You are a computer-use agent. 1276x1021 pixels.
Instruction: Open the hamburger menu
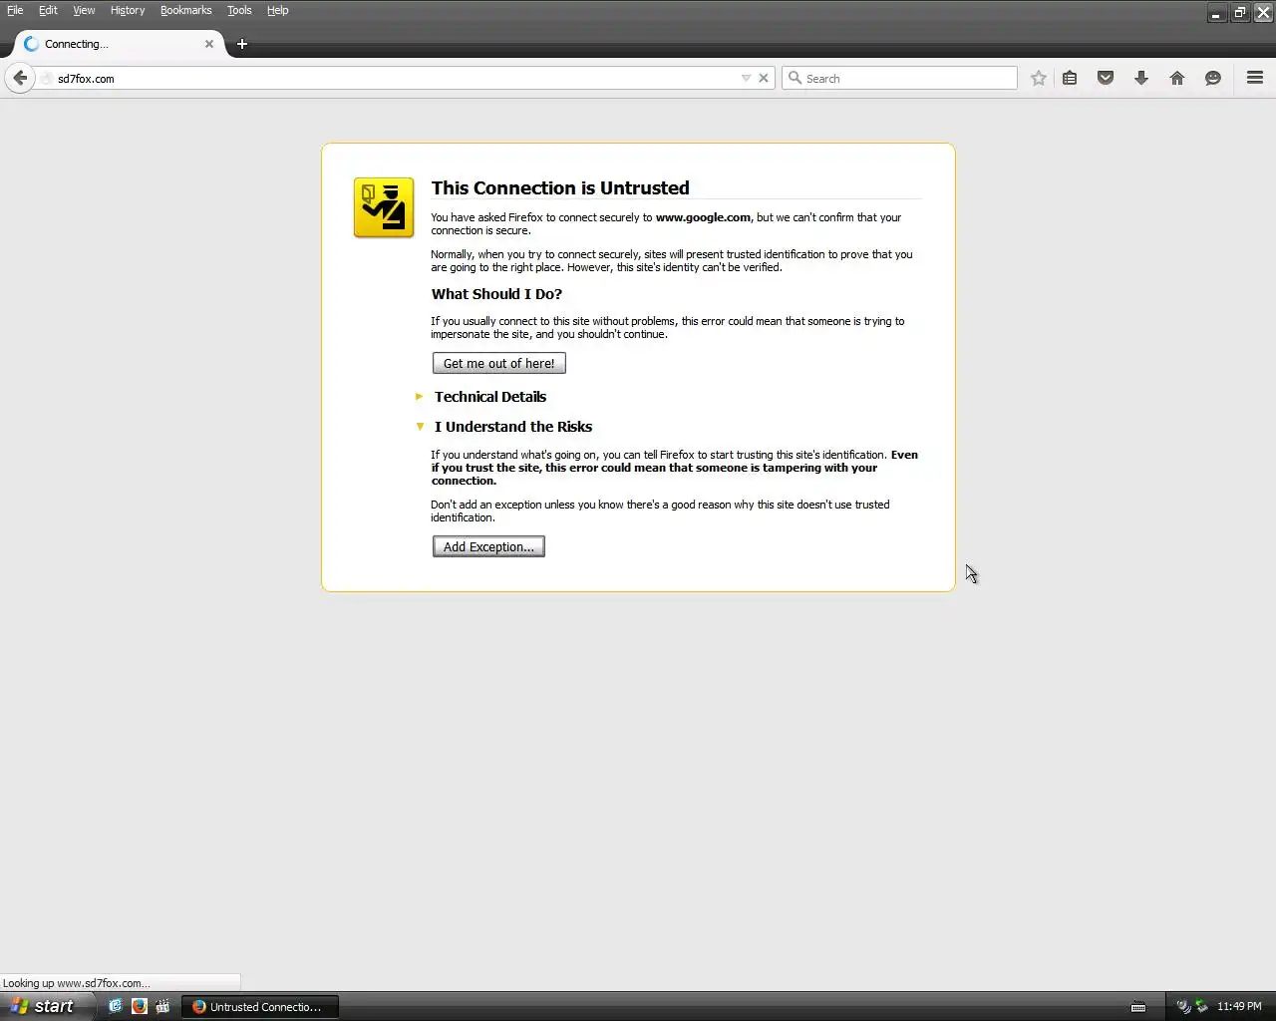click(1255, 78)
